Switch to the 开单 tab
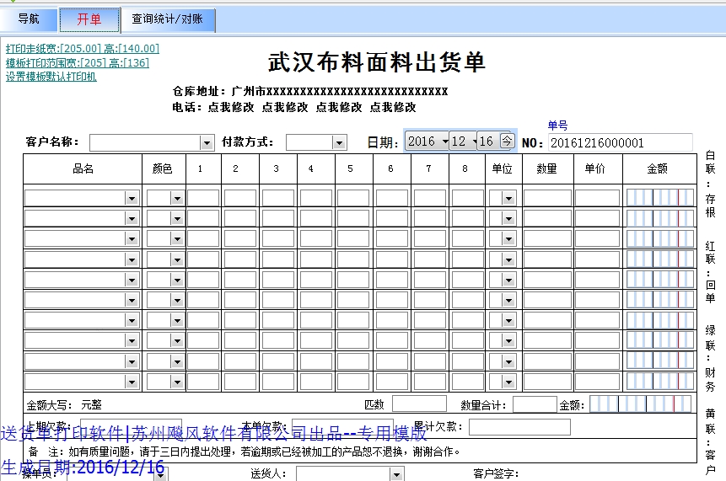Image resolution: width=726 pixels, height=481 pixels. 89,19
